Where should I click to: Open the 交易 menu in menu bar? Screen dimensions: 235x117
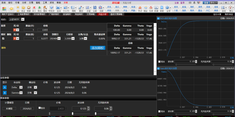pos(31,2)
